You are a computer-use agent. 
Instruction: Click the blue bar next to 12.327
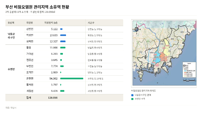pos(63,41)
